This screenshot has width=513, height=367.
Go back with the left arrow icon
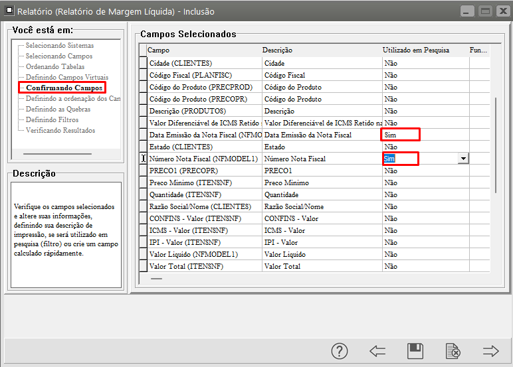tap(377, 351)
